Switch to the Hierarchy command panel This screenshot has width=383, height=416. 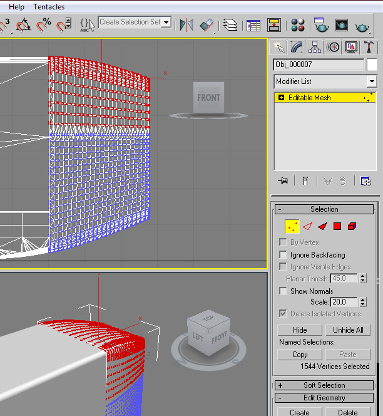315,47
